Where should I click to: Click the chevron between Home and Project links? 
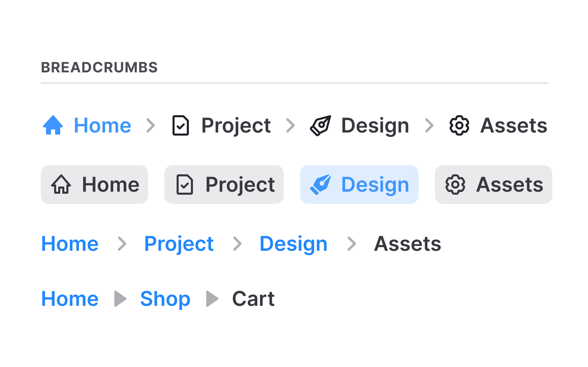tap(122, 243)
